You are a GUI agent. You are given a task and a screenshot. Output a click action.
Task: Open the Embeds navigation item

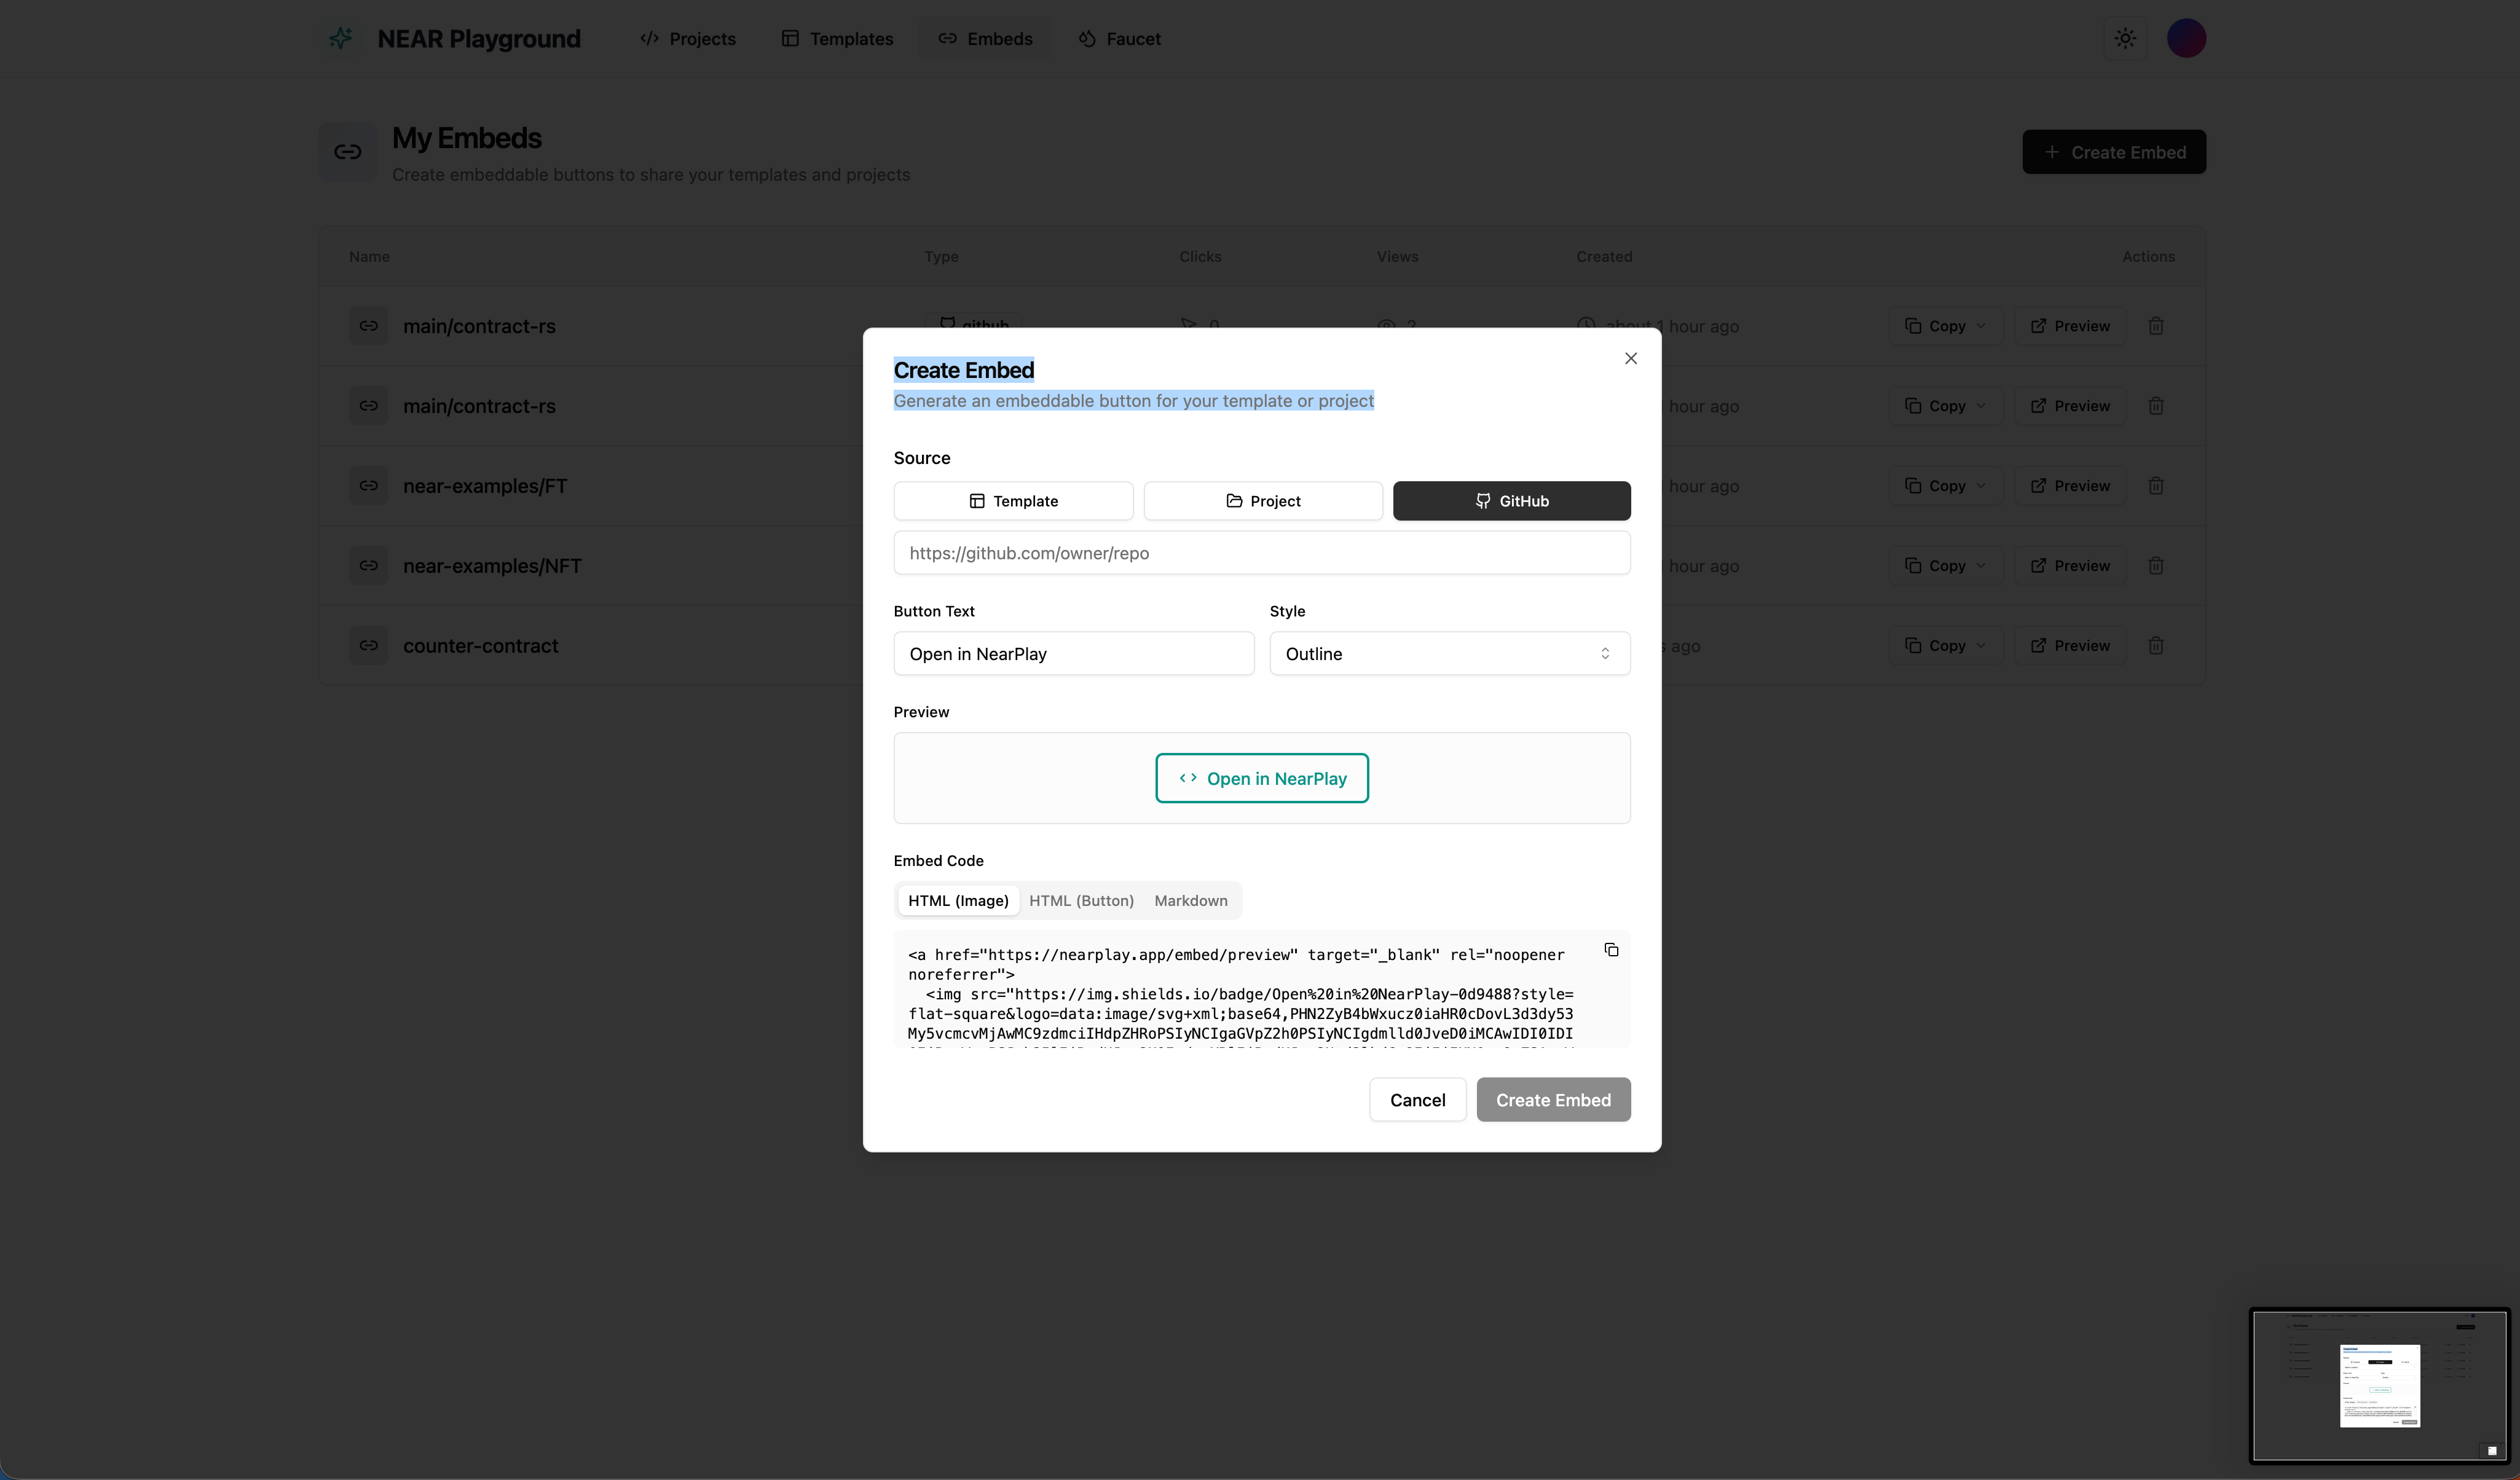click(x=985, y=39)
